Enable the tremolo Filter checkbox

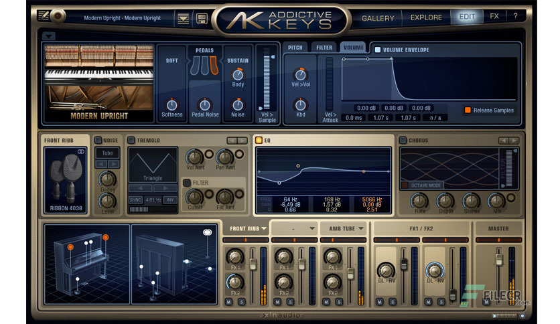(187, 183)
